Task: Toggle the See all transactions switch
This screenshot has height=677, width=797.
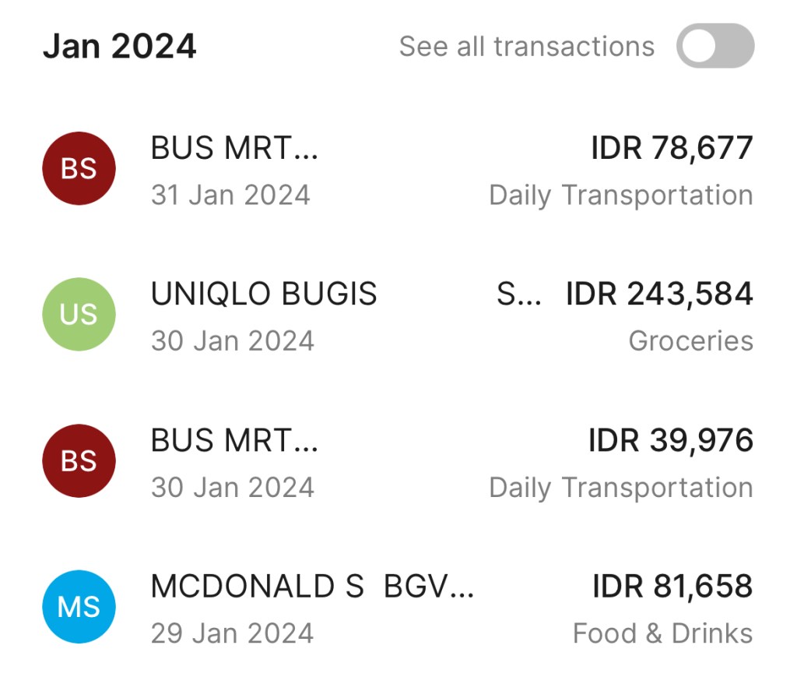Action: coord(714,46)
